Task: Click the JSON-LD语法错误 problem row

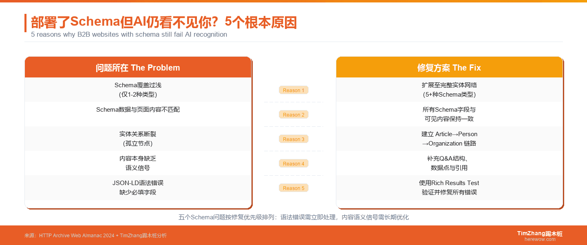Action: (138, 188)
